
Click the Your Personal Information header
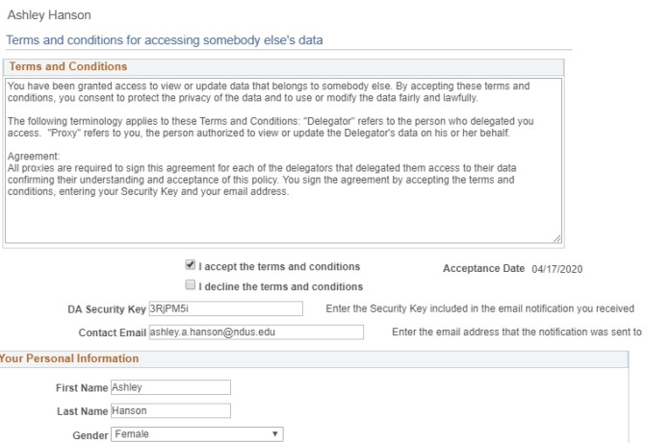pos(67,359)
